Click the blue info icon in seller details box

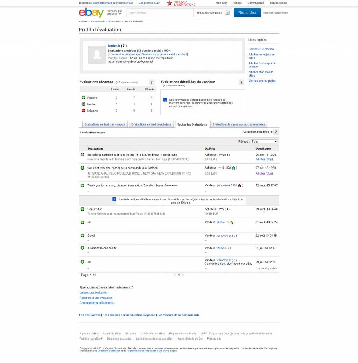165,100
